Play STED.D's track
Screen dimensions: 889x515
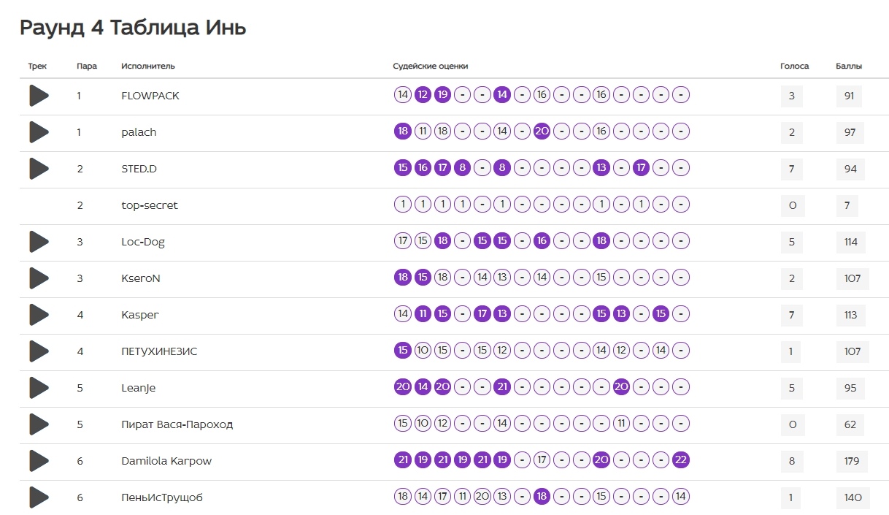click(x=39, y=169)
